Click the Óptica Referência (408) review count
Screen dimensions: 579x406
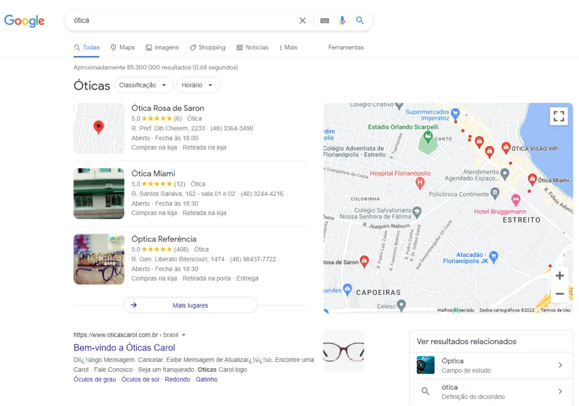pyautogui.click(x=182, y=250)
